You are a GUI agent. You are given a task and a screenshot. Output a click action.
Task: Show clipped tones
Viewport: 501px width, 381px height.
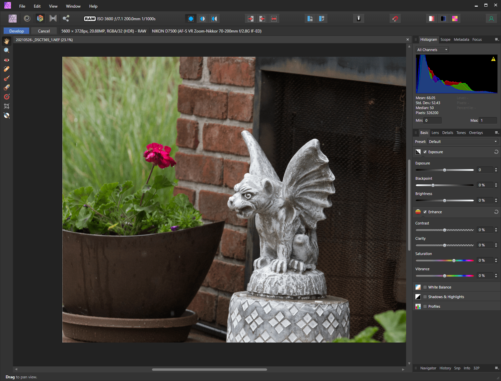[455, 19]
